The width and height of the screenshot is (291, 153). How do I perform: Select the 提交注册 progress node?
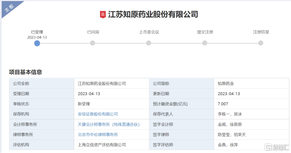pos(205,43)
